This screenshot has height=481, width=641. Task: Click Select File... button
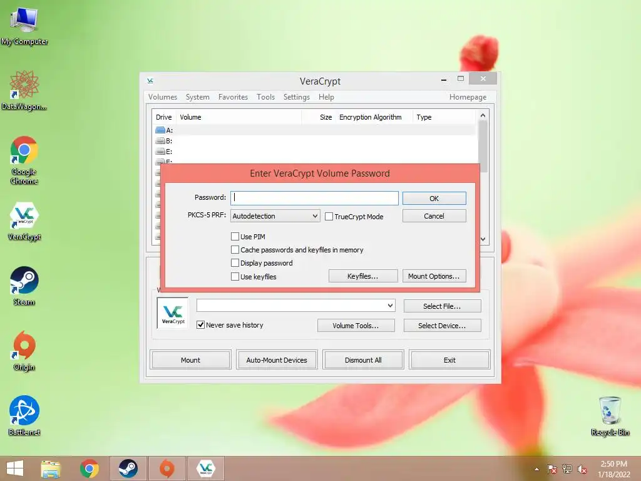click(443, 306)
